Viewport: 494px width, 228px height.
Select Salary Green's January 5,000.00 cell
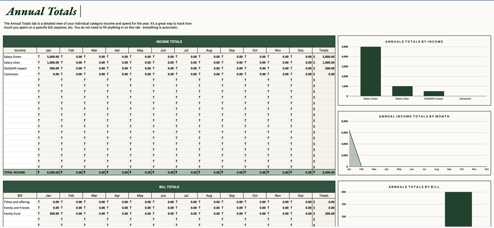tap(49, 57)
